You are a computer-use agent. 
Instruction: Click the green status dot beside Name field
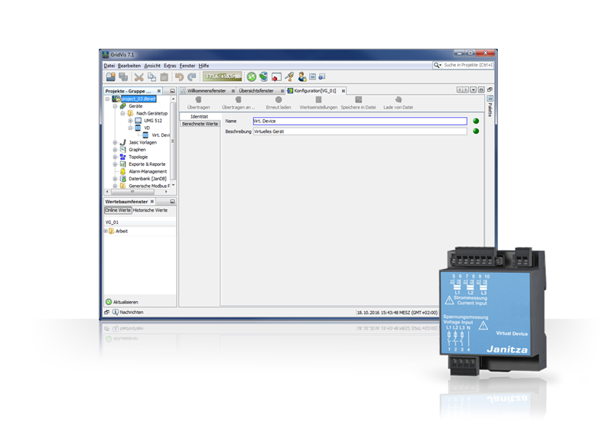(x=476, y=121)
